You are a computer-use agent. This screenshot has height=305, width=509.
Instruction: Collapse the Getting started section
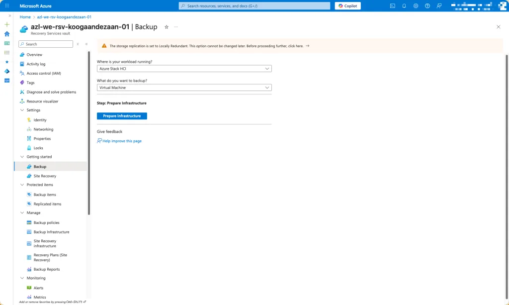22,157
